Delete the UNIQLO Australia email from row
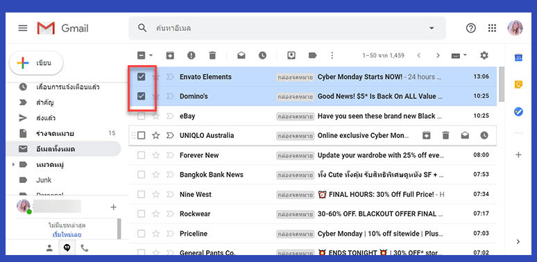The width and height of the screenshot is (537, 262). (x=445, y=135)
